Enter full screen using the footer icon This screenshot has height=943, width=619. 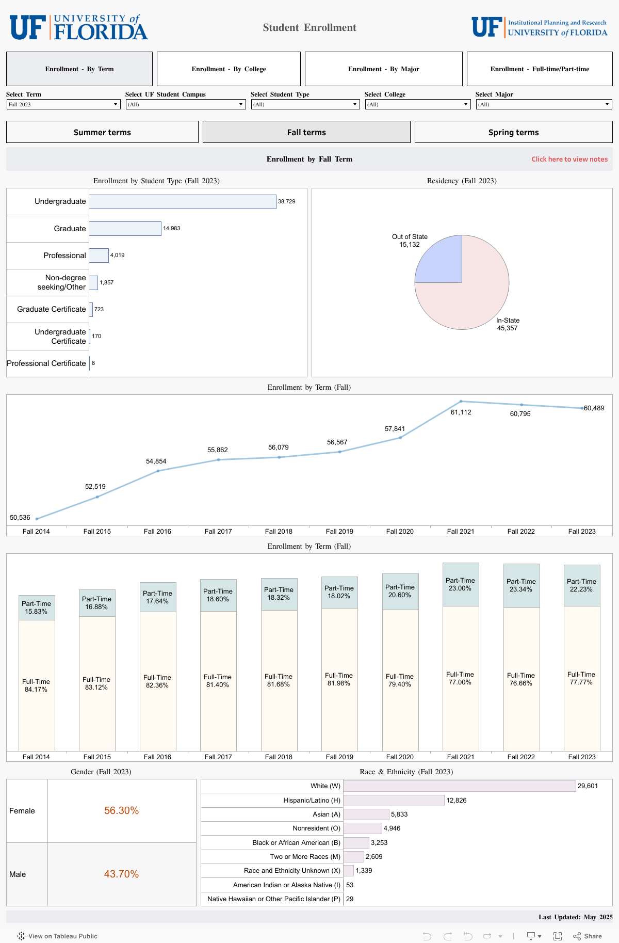[557, 936]
